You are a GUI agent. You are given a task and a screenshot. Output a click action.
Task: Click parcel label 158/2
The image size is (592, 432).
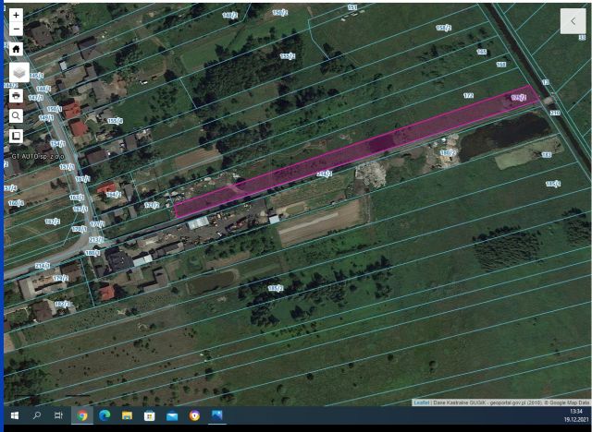point(443,28)
